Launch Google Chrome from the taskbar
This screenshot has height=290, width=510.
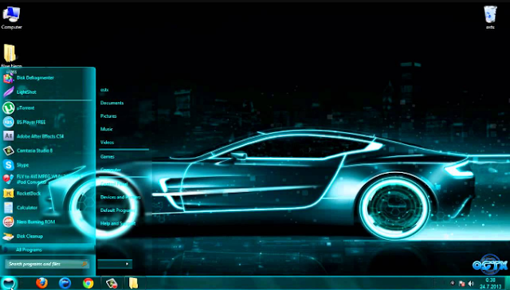(88, 283)
